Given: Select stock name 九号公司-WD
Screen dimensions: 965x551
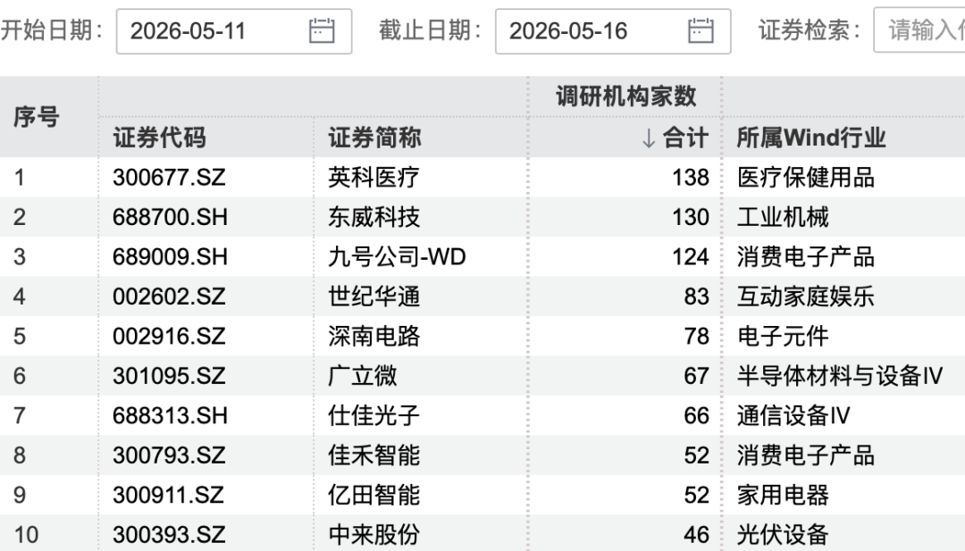Looking at the screenshot, I should (397, 256).
